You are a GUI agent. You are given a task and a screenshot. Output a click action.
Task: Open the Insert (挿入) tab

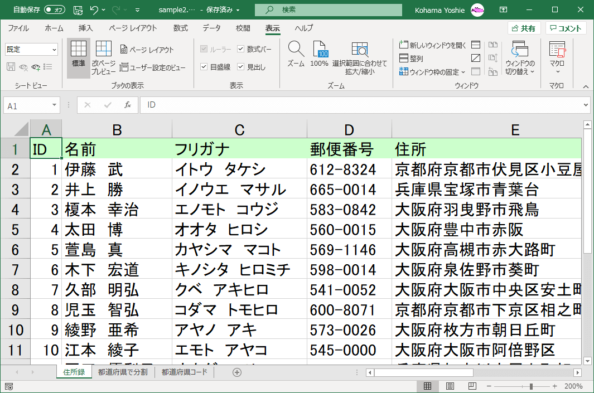(x=86, y=28)
